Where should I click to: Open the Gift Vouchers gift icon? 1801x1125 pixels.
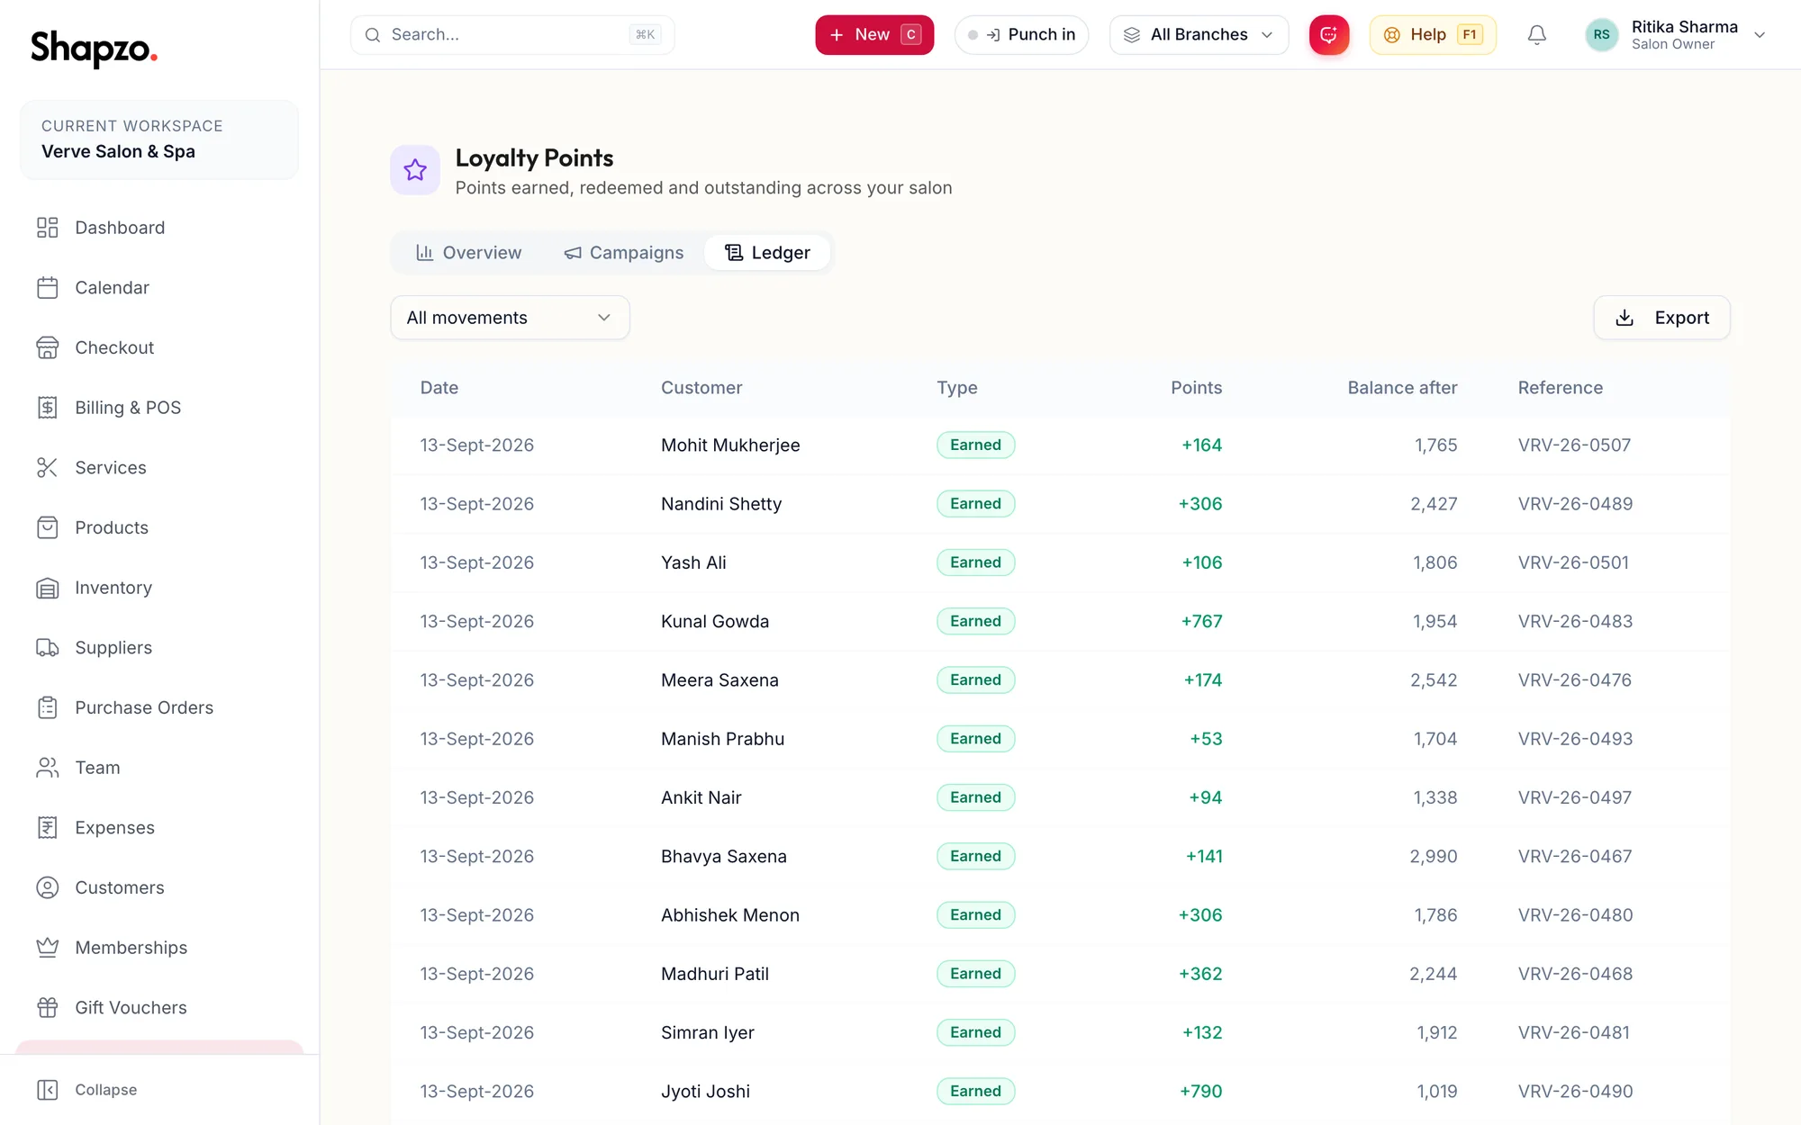click(48, 1008)
